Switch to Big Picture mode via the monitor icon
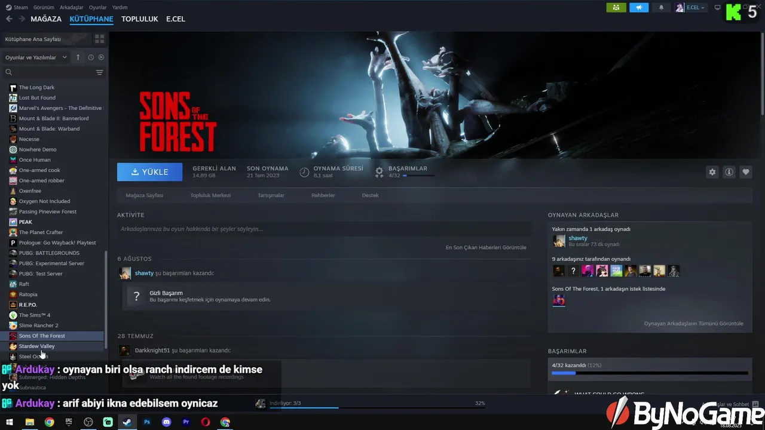Image resolution: width=765 pixels, height=430 pixels. (717, 7)
